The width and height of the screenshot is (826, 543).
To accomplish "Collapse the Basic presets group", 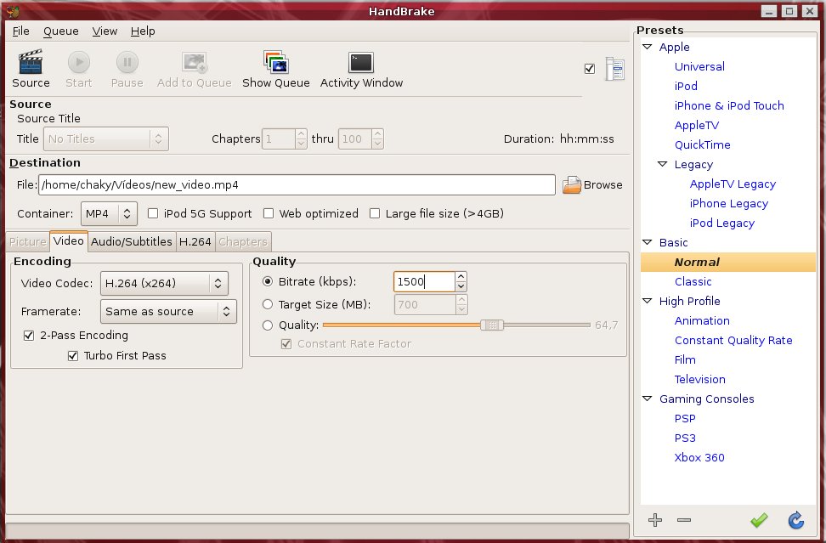I will pos(648,242).
